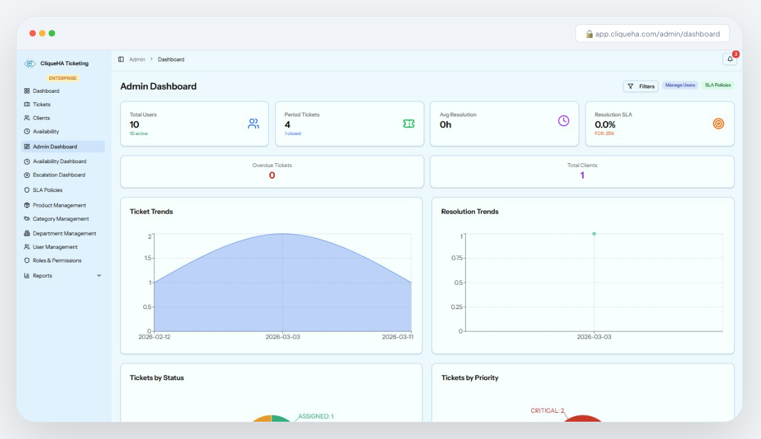Image resolution: width=761 pixels, height=439 pixels.
Task: Open SLA Policies from header badge
Action: tap(717, 85)
